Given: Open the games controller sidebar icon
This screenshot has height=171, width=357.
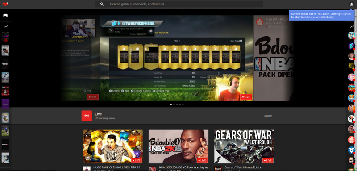Looking at the screenshot, I should pyautogui.click(x=5, y=16).
